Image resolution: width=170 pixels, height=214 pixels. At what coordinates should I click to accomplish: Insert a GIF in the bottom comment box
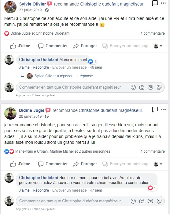[x=150, y=201]
